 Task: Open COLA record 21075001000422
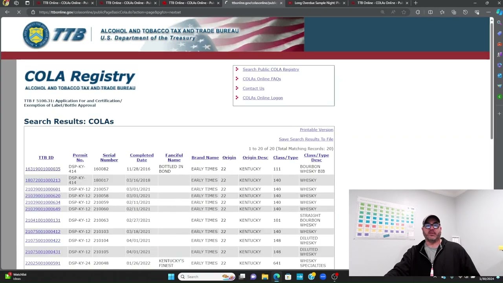[43, 241]
